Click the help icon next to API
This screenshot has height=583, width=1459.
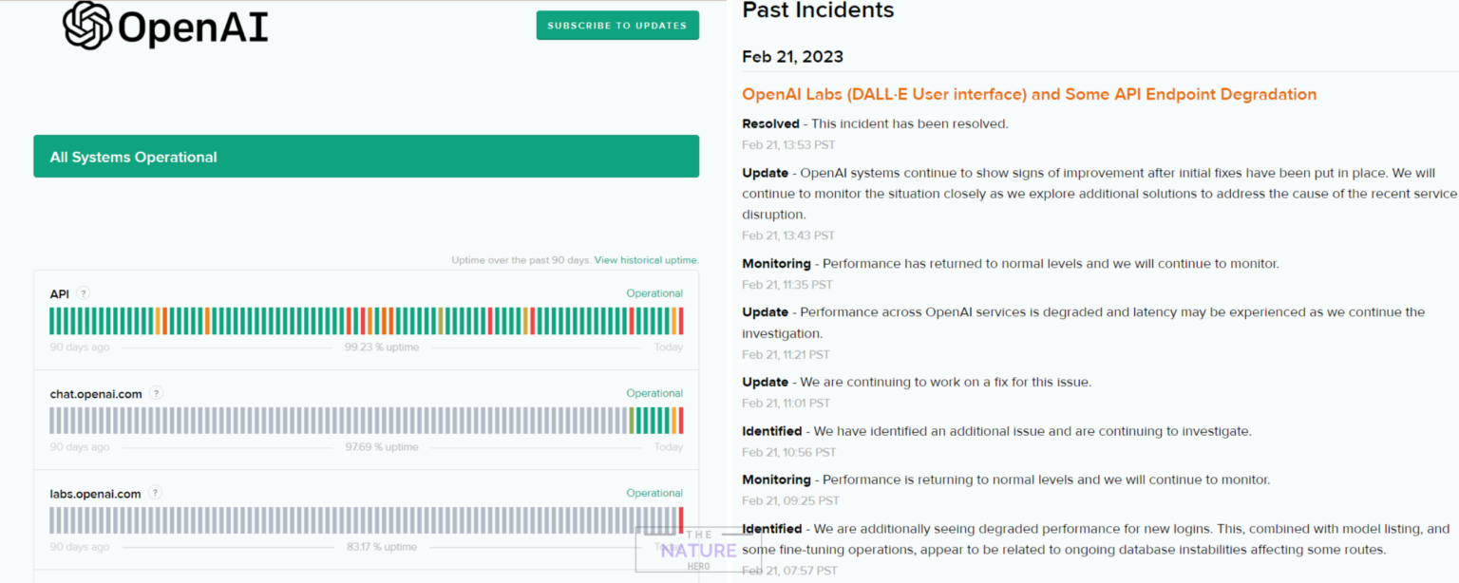click(x=84, y=293)
